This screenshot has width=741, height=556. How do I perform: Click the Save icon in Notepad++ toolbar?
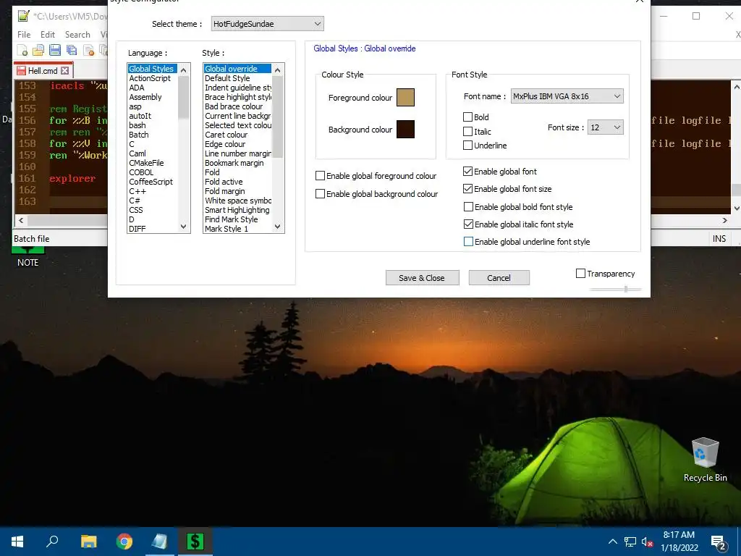click(55, 50)
